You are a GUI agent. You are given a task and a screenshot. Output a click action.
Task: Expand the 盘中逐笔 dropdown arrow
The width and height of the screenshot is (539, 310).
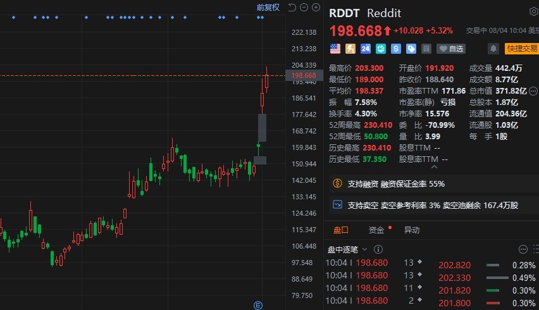[x=365, y=249]
